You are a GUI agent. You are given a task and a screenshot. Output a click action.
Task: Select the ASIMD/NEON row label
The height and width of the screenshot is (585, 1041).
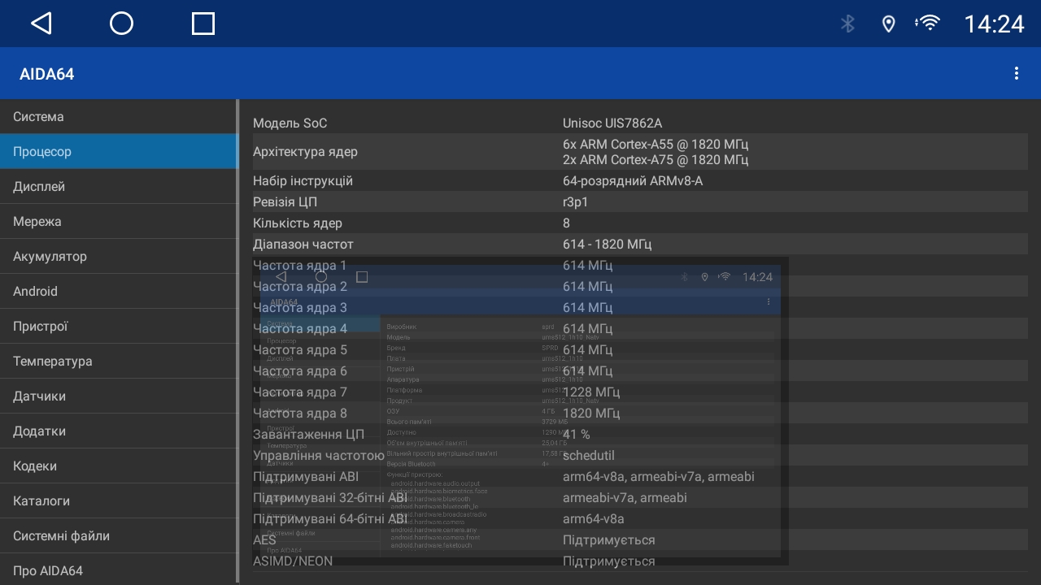pyautogui.click(x=293, y=561)
